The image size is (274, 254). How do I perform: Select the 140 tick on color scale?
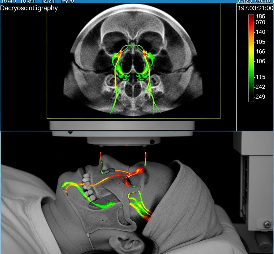[x=260, y=32]
